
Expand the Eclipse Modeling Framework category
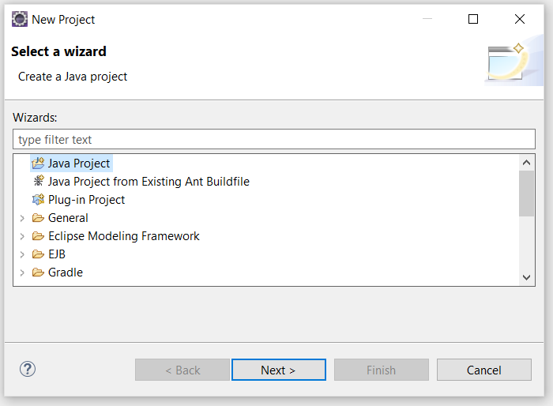click(x=22, y=236)
